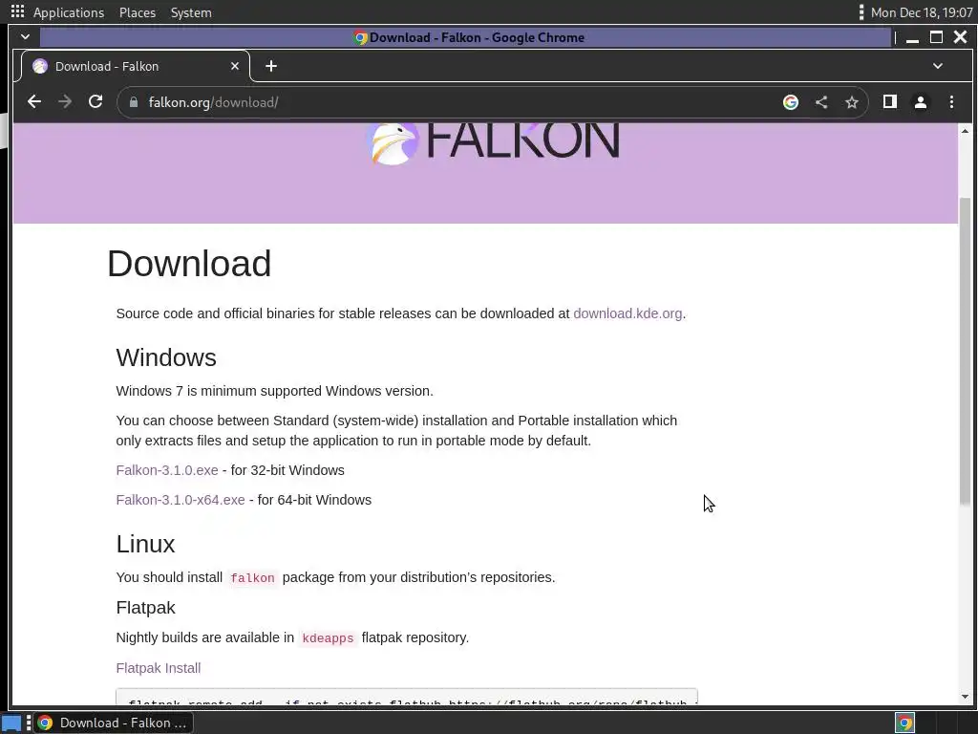Select Download - Falkon taskbar window button
Image resolution: width=978 pixels, height=734 pixels.
[114, 723]
